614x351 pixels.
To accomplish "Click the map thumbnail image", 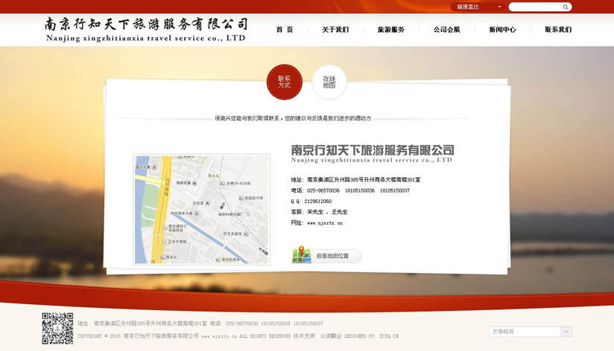I will pos(202,210).
